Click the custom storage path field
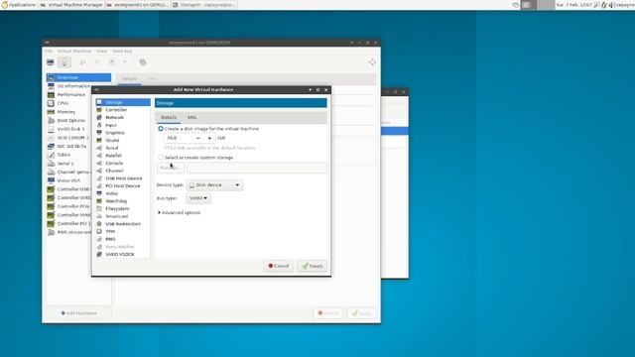635x357 pixels. click(x=256, y=168)
